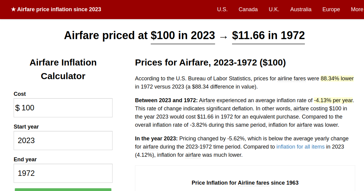The width and height of the screenshot is (364, 191).
Task: Select the Start year input field
Action: (63, 140)
